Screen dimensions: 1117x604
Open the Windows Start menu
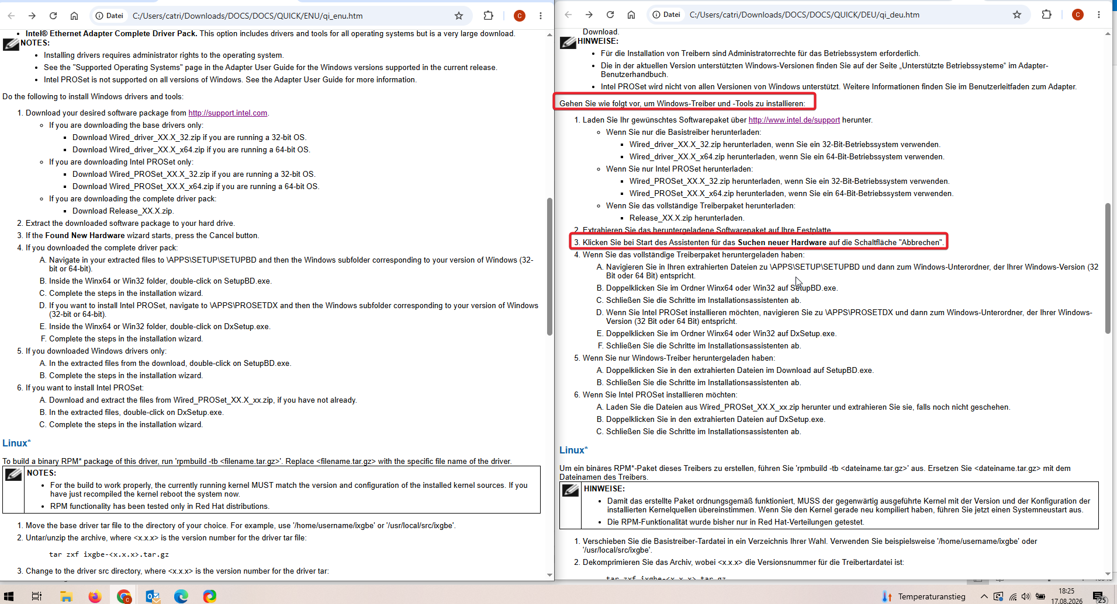[10, 596]
